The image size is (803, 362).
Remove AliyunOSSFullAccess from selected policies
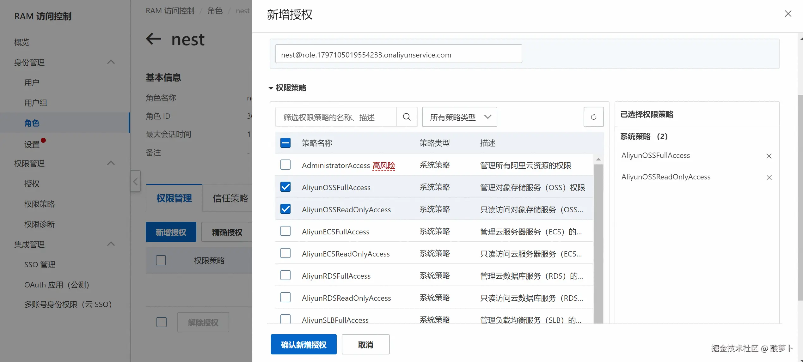point(769,156)
